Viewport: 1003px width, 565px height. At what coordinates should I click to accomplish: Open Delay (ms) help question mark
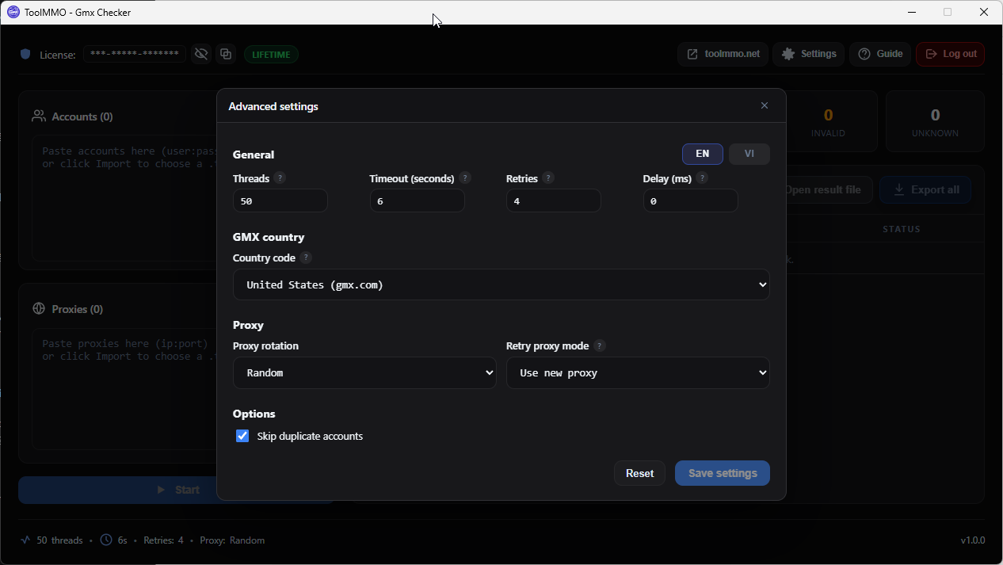click(702, 178)
